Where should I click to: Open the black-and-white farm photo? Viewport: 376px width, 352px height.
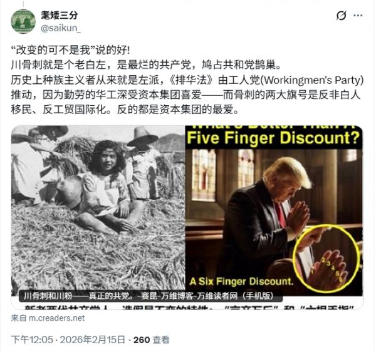[x=98, y=211]
